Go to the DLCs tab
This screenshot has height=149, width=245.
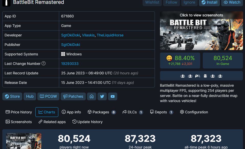click(x=133, y=112)
